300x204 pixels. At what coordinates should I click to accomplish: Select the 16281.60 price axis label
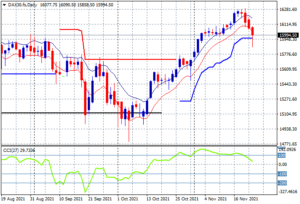pos(288,10)
